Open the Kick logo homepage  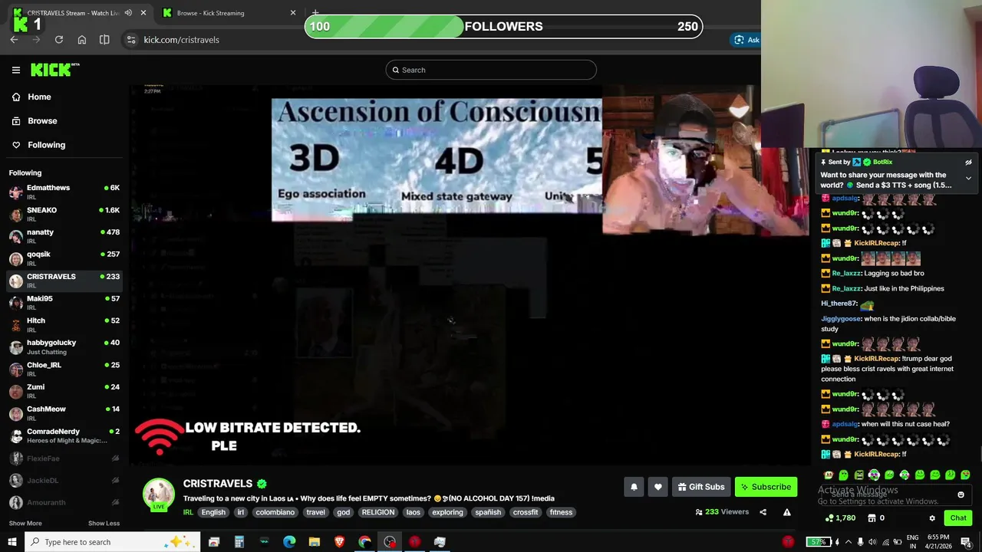(x=54, y=70)
